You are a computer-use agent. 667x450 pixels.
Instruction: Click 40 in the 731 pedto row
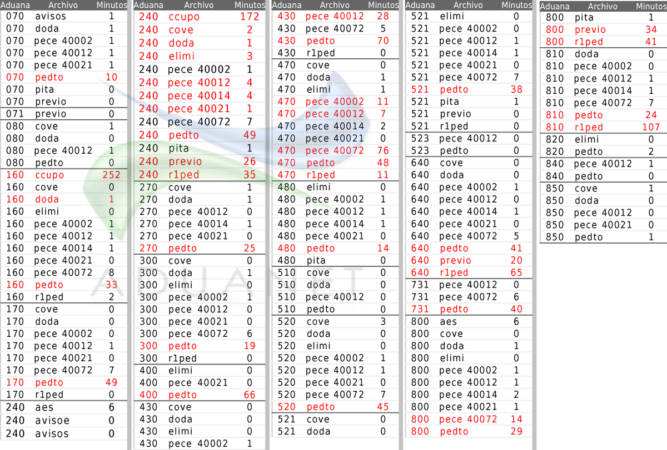pyautogui.click(x=516, y=310)
